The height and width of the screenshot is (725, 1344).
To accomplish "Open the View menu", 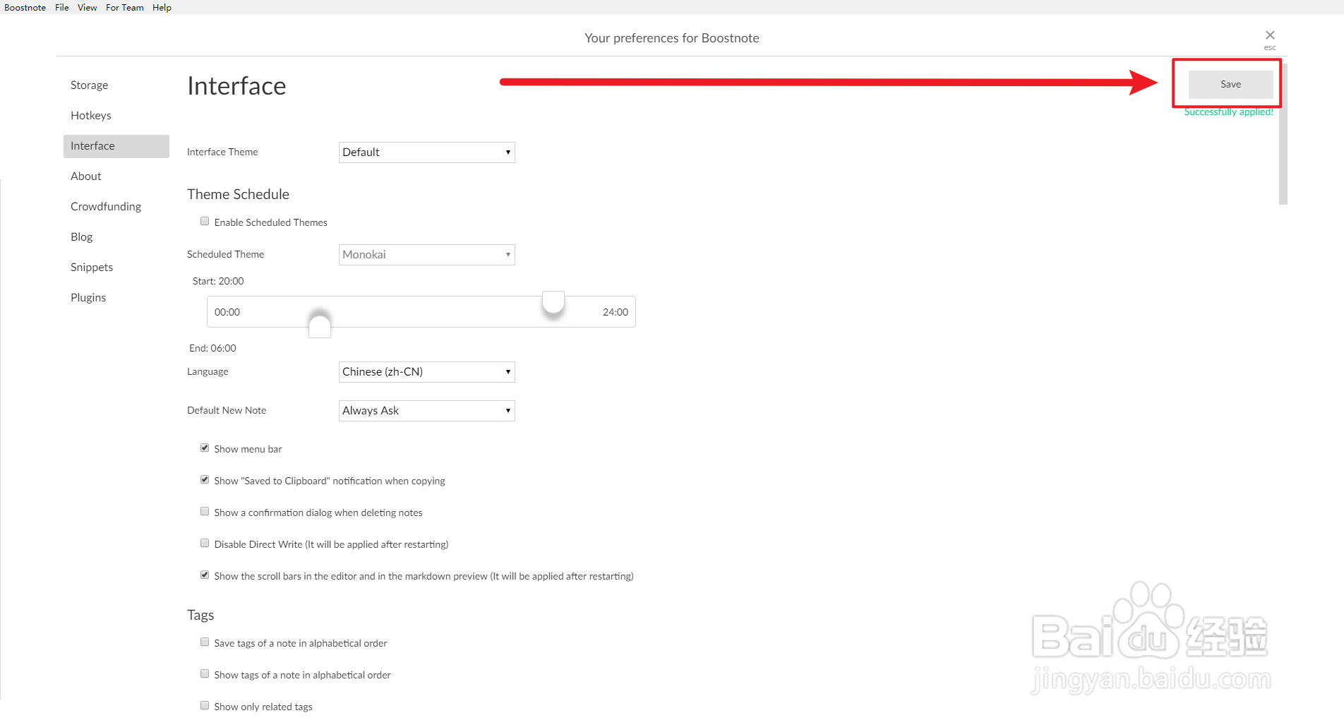I will coord(87,7).
